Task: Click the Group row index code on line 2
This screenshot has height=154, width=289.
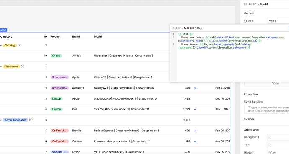Action: (x=231, y=39)
